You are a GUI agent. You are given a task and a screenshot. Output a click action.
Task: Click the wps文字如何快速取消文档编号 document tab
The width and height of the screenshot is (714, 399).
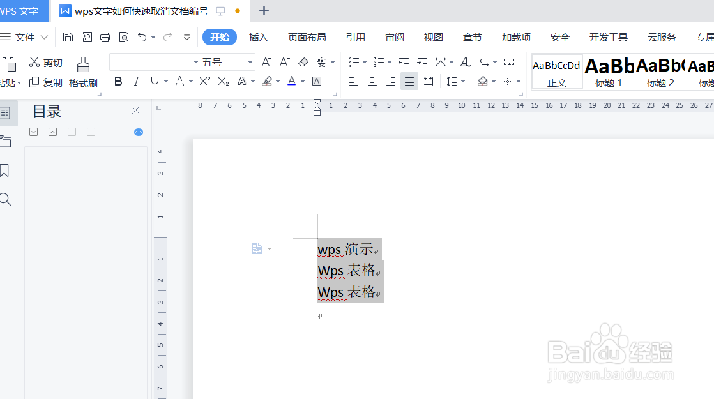point(141,11)
